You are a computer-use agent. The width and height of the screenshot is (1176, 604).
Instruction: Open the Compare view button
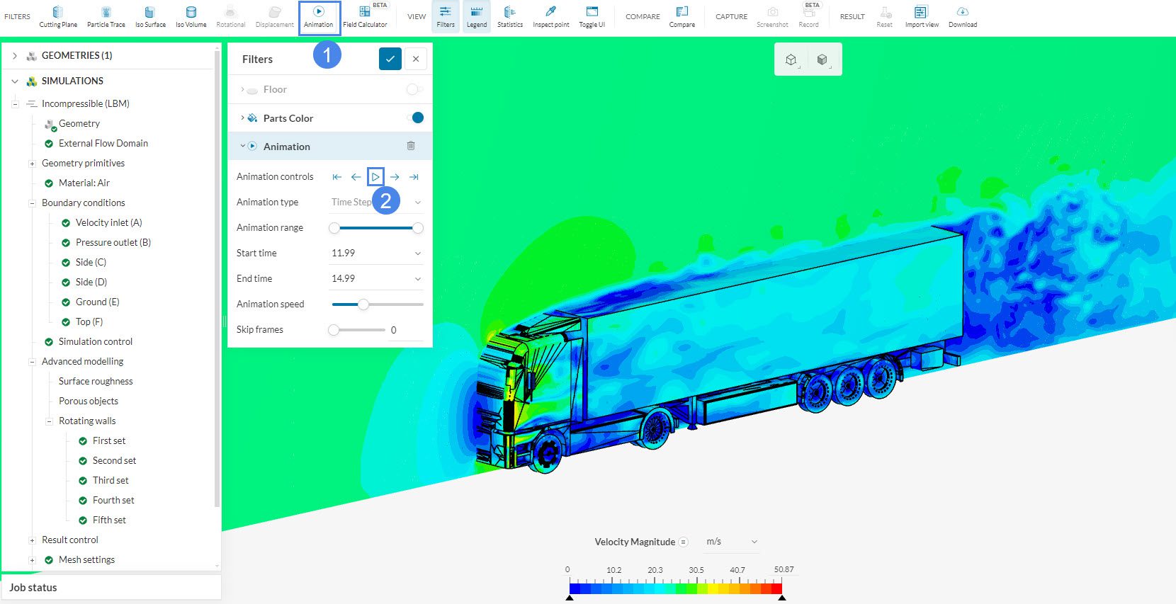(x=682, y=16)
